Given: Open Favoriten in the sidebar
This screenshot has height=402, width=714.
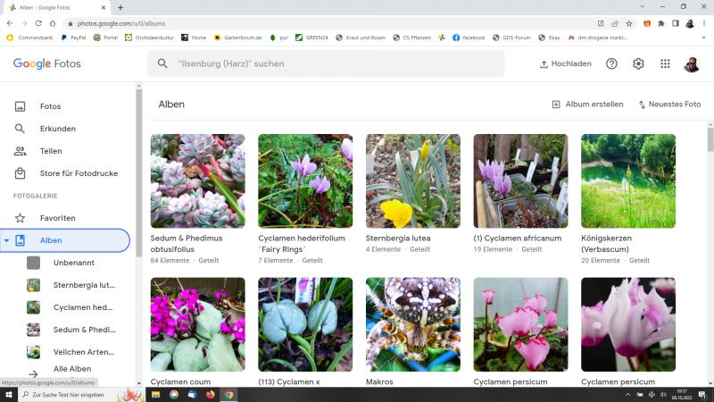Looking at the screenshot, I should point(57,218).
